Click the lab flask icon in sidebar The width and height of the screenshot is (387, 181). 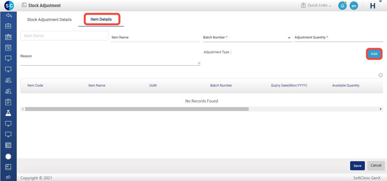coord(9,113)
